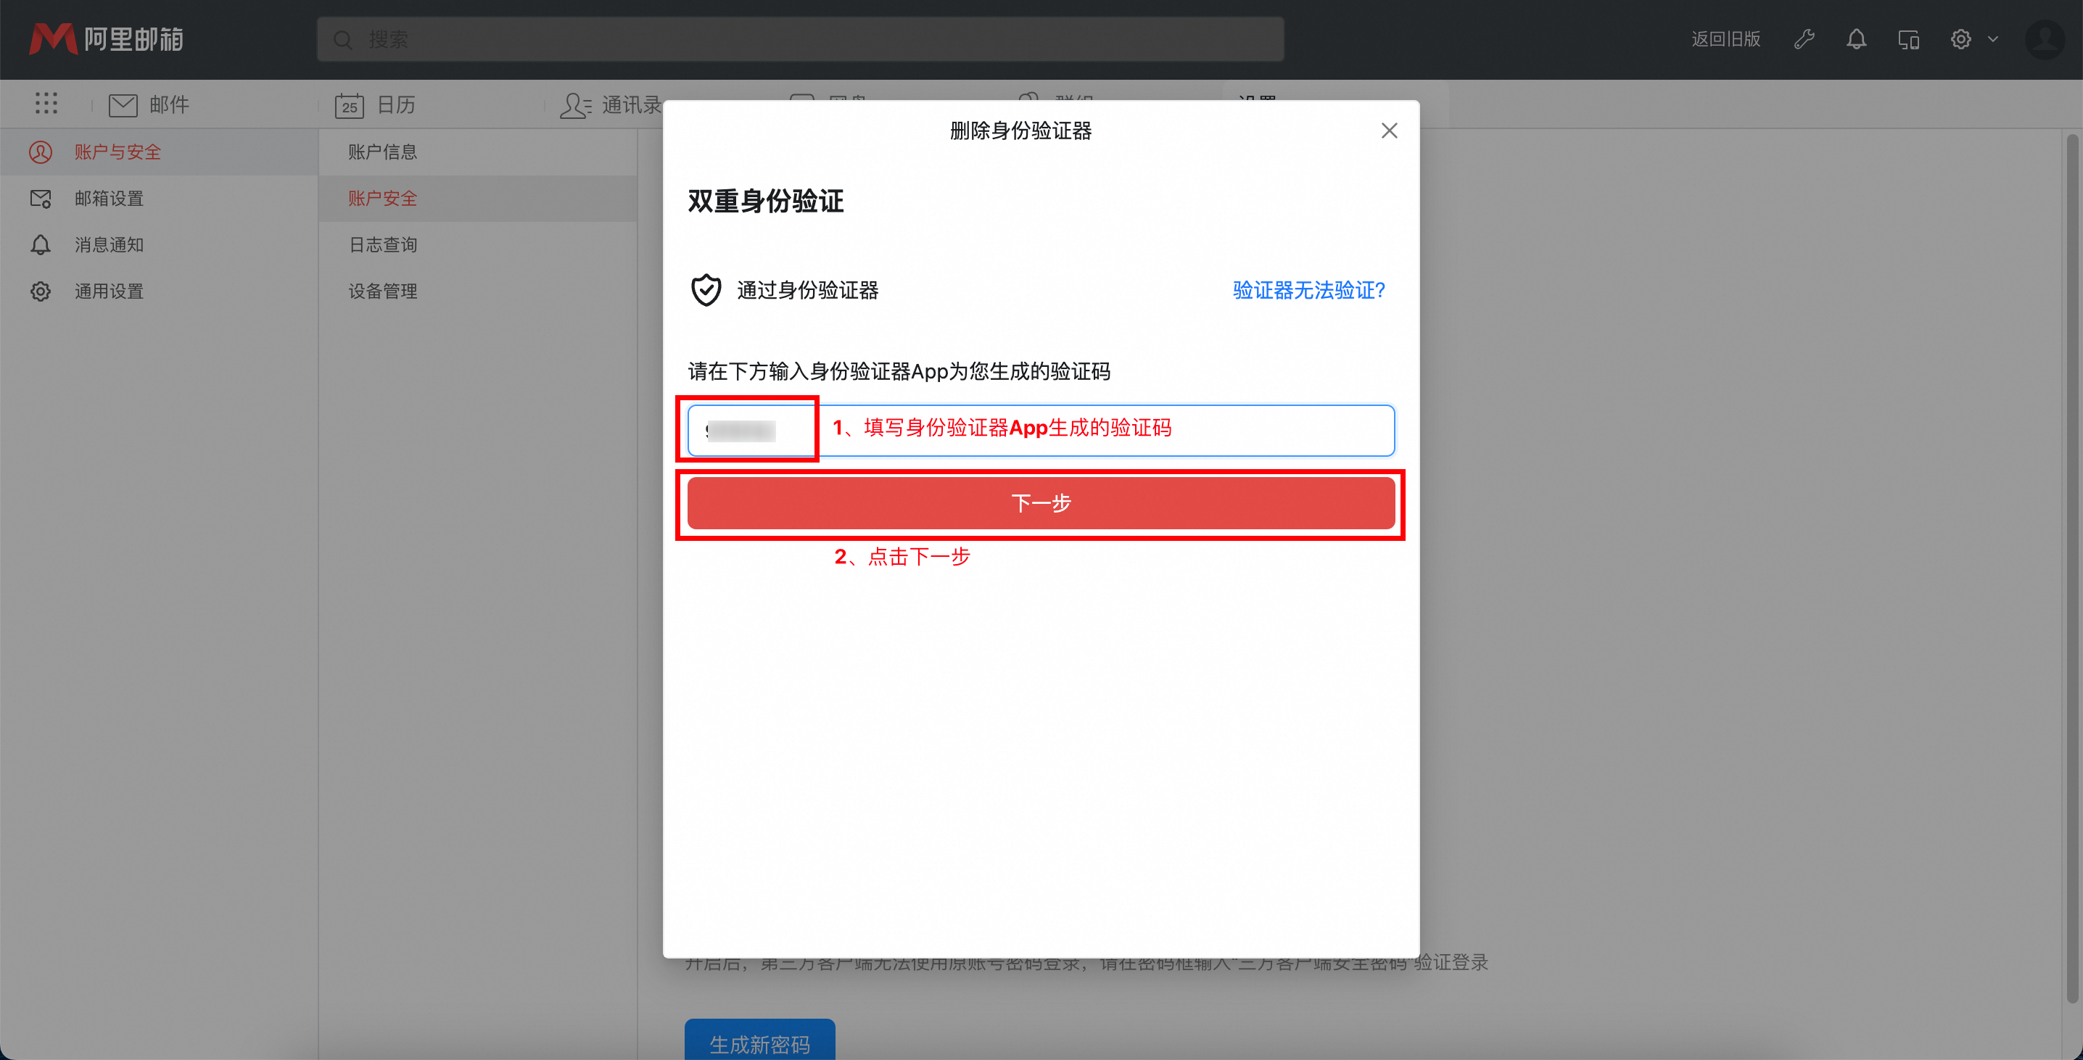Image resolution: width=2083 pixels, height=1060 pixels.
Task: Close the delete authenticator dialog
Action: (x=1389, y=131)
